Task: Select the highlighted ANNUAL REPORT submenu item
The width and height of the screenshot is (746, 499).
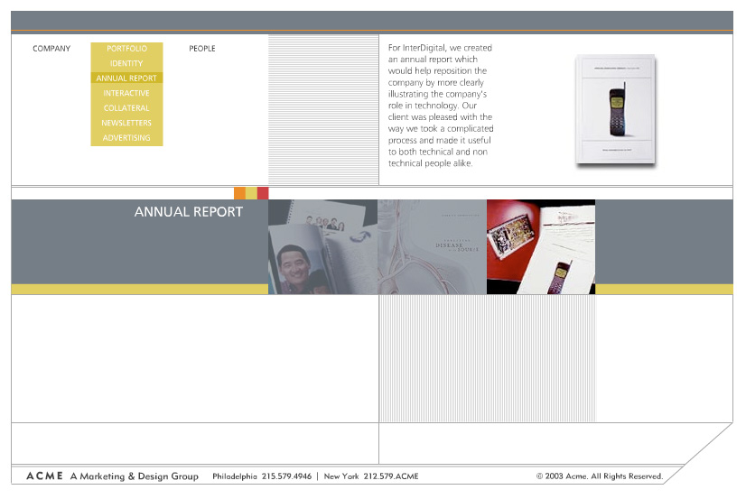Action: point(126,79)
